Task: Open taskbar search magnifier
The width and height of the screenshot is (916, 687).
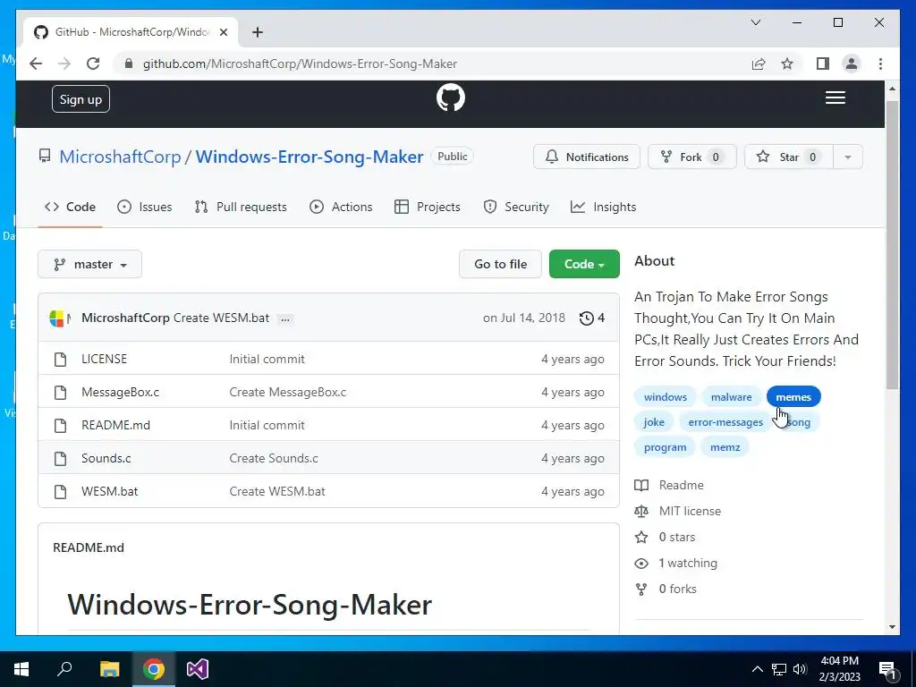Action: tap(64, 669)
